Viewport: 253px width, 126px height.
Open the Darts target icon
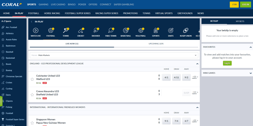(171, 30)
